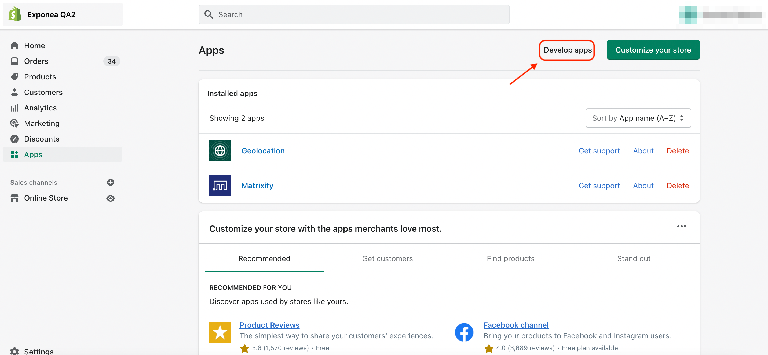768x355 pixels.
Task: Open the three-dots menu on recommendations card
Action: click(681, 226)
